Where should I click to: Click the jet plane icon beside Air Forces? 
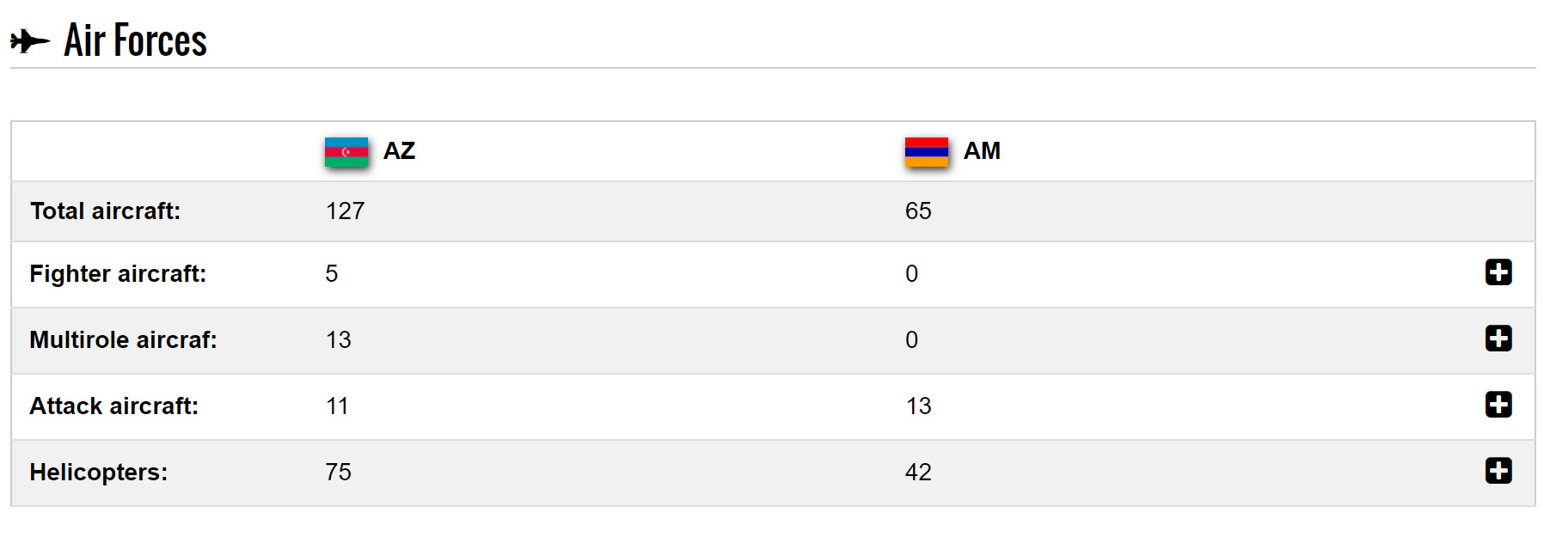(30, 40)
